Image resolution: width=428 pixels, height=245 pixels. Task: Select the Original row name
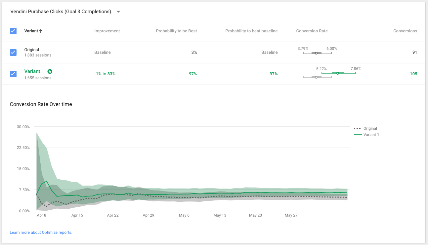pos(31,50)
